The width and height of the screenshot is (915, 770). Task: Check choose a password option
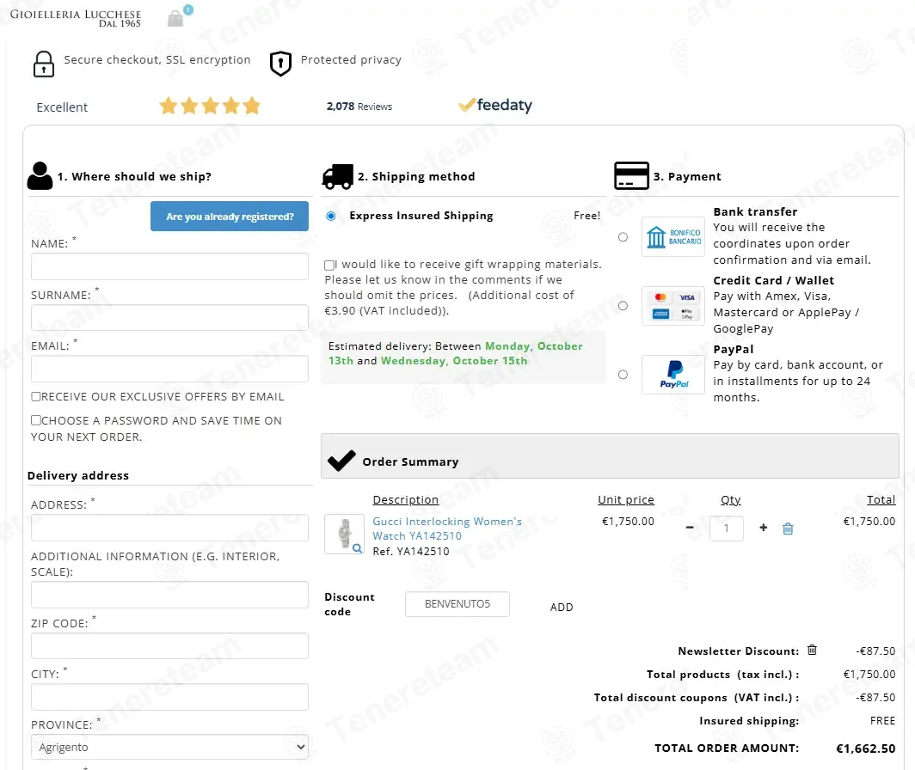35,420
